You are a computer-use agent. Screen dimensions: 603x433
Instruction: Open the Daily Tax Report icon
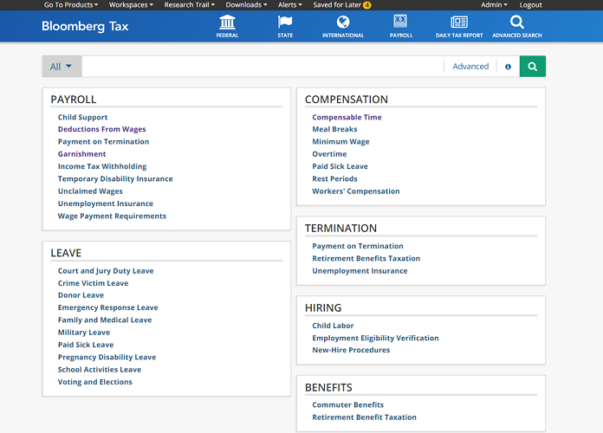[459, 23]
